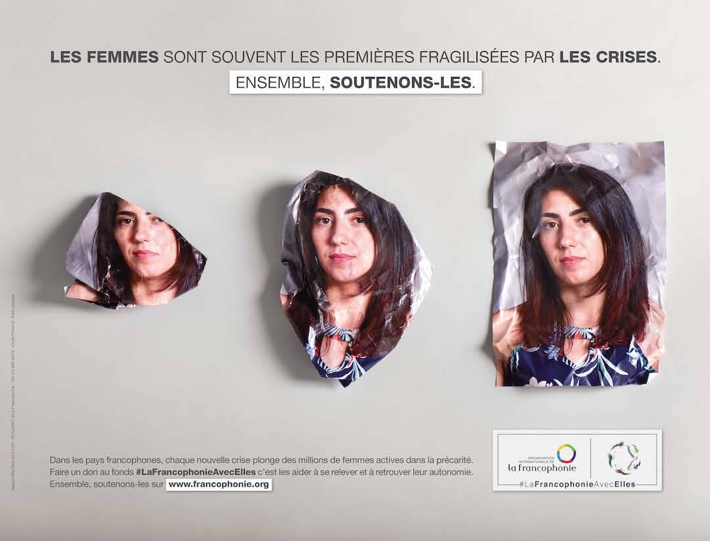Select the smallest crumpled portrait photo
Screen dimensions: 710x541
(x=136, y=249)
